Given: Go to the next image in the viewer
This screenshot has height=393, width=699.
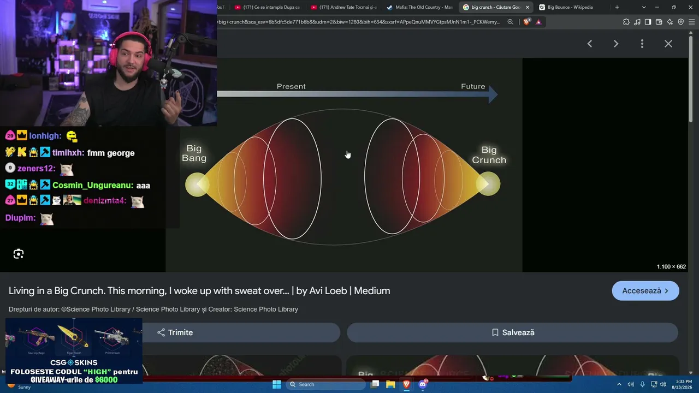Looking at the screenshot, I should pyautogui.click(x=616, y=44).
